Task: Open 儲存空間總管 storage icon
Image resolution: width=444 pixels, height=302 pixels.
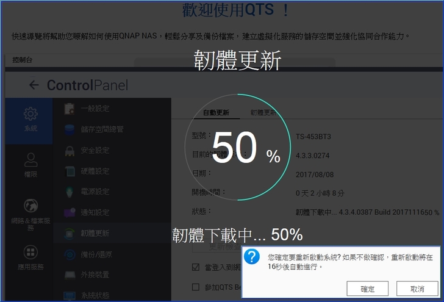Action: click(x=70, y=129)
